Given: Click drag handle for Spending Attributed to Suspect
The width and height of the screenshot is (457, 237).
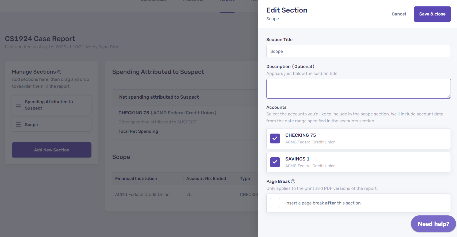Looking at the screenshot, I should pos(18,105).
